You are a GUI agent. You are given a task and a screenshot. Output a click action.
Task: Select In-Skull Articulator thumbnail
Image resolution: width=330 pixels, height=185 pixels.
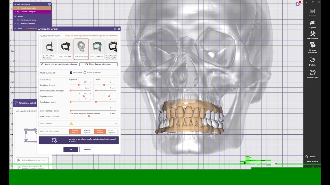[81, 49]
